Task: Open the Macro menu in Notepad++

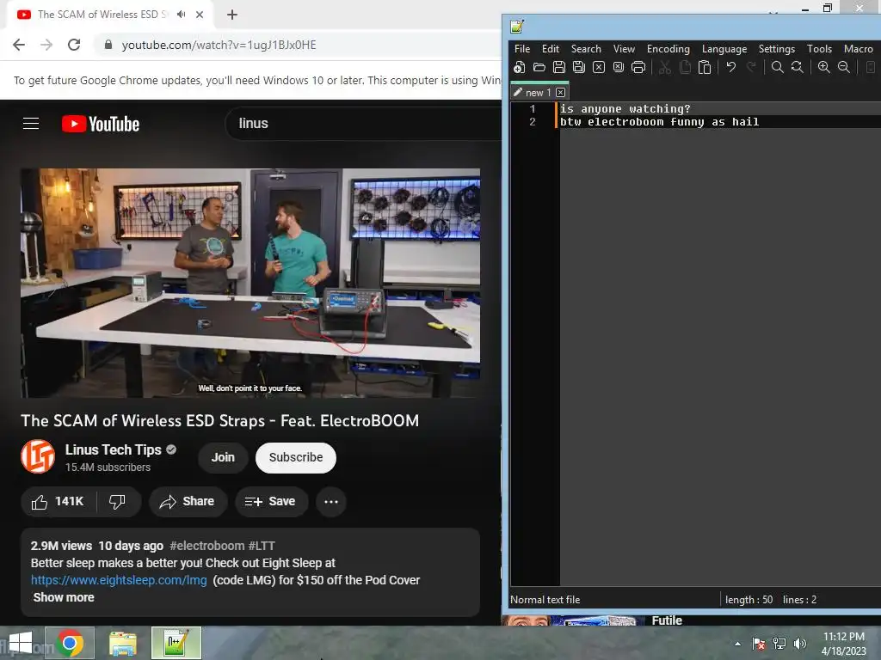Action: (x=858, y=49)
